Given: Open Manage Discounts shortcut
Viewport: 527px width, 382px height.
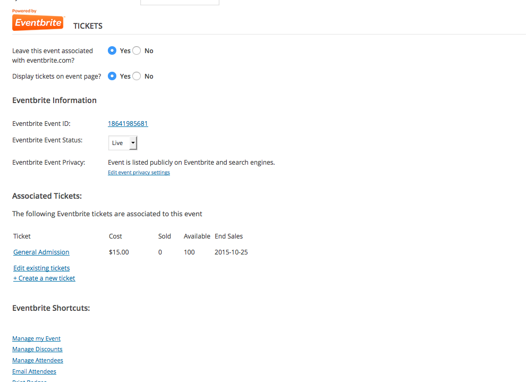Looking at the screenshot, I should tap(37, 350).
